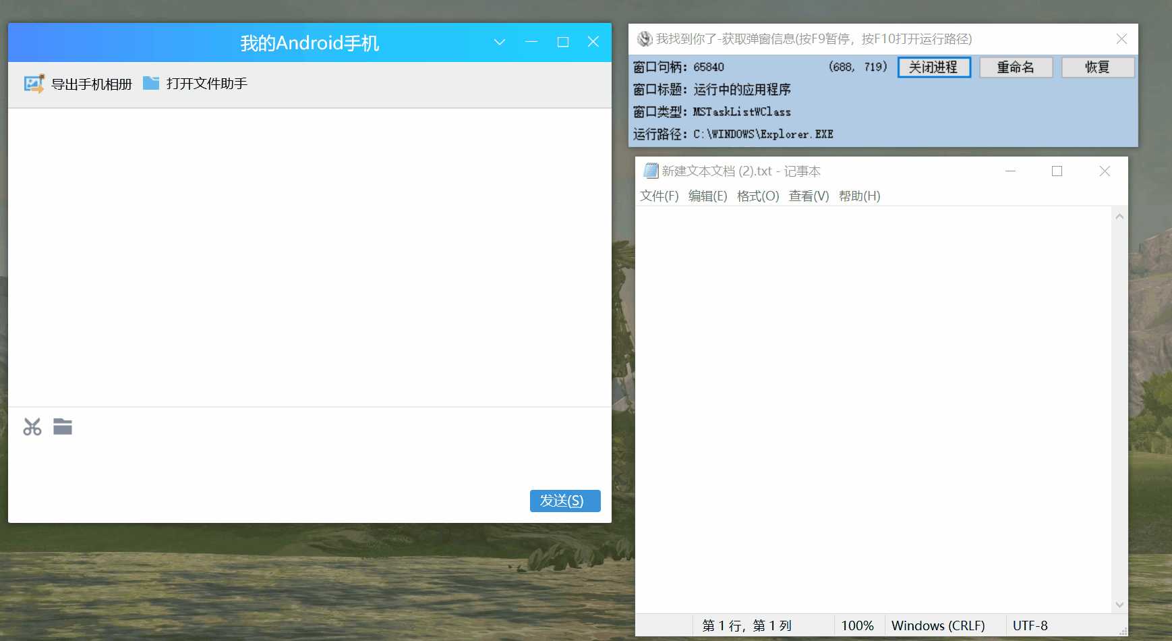The width and height of the screenshot is (1172, 641).
Task: Open 帮助(H) menu in Notepad
Action: (860, 196)
